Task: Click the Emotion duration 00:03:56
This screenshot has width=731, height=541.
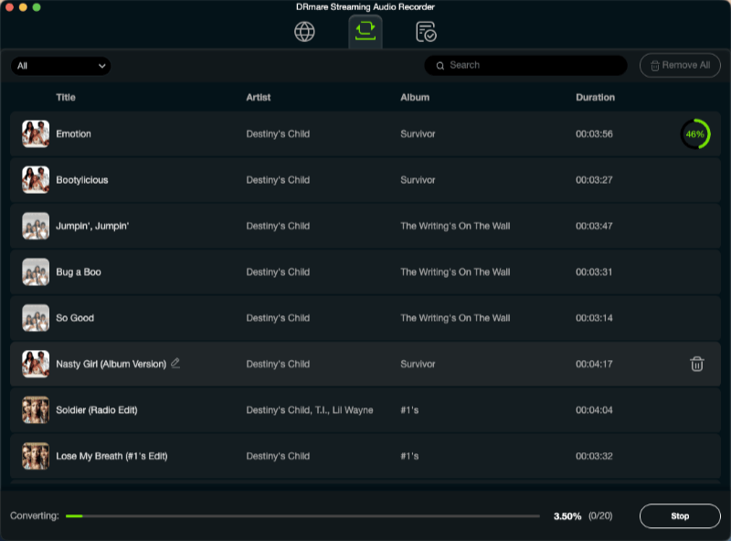Action: (x=594, y=133)
